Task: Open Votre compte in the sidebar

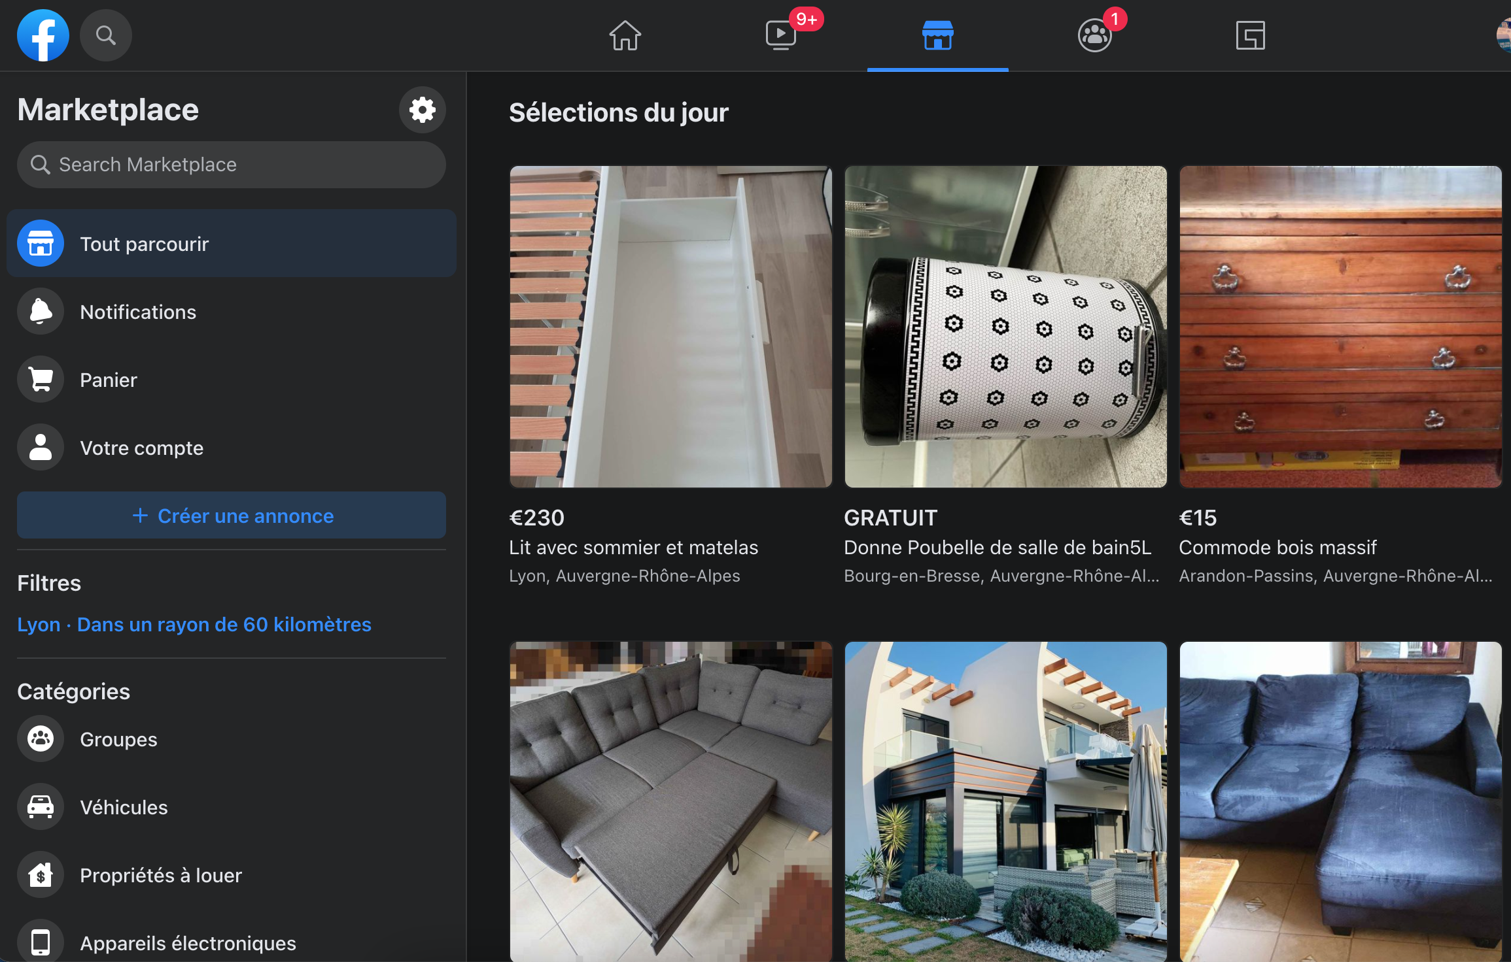Action: [141, 448]
